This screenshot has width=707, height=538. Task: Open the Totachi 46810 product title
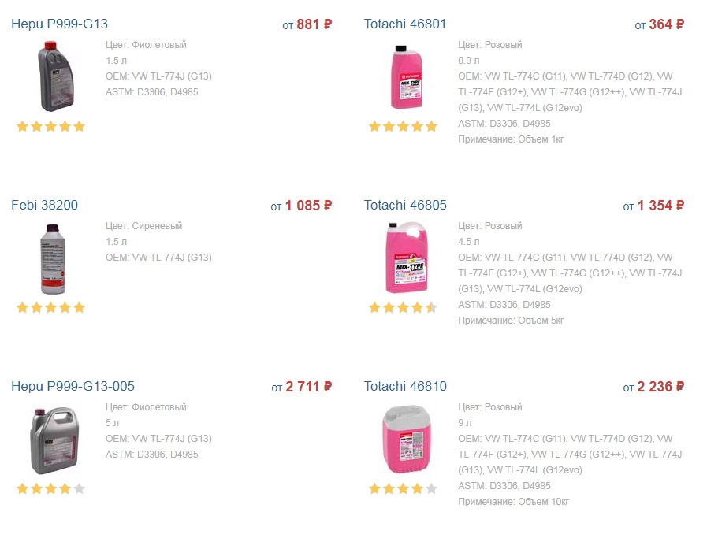[x=404, y=387]
